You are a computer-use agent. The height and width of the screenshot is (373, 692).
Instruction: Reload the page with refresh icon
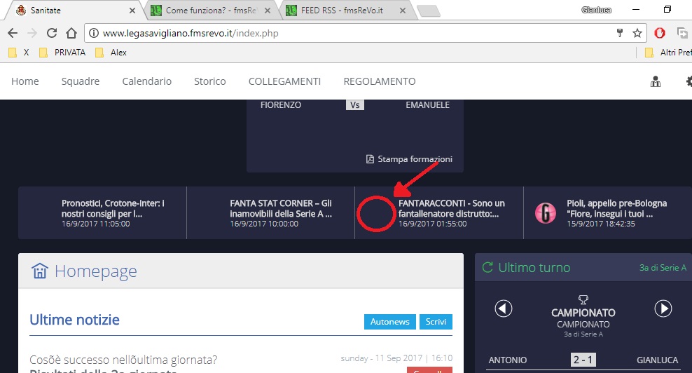point(51,33)
